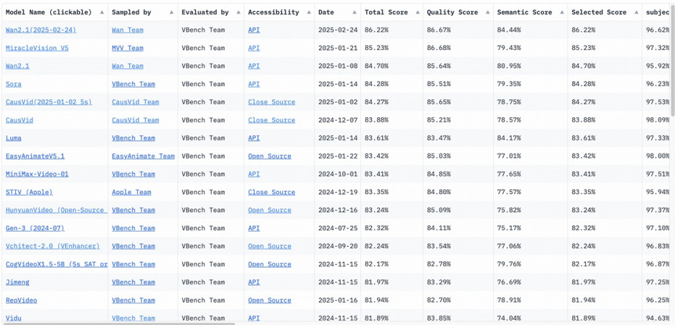
Task: Click Close Source link for STIV (Apple)
Action: (x=272, y=192)
